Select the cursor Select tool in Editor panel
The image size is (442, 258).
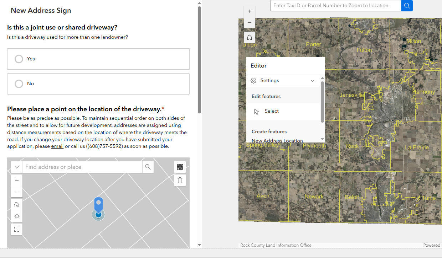coord(271,111)
